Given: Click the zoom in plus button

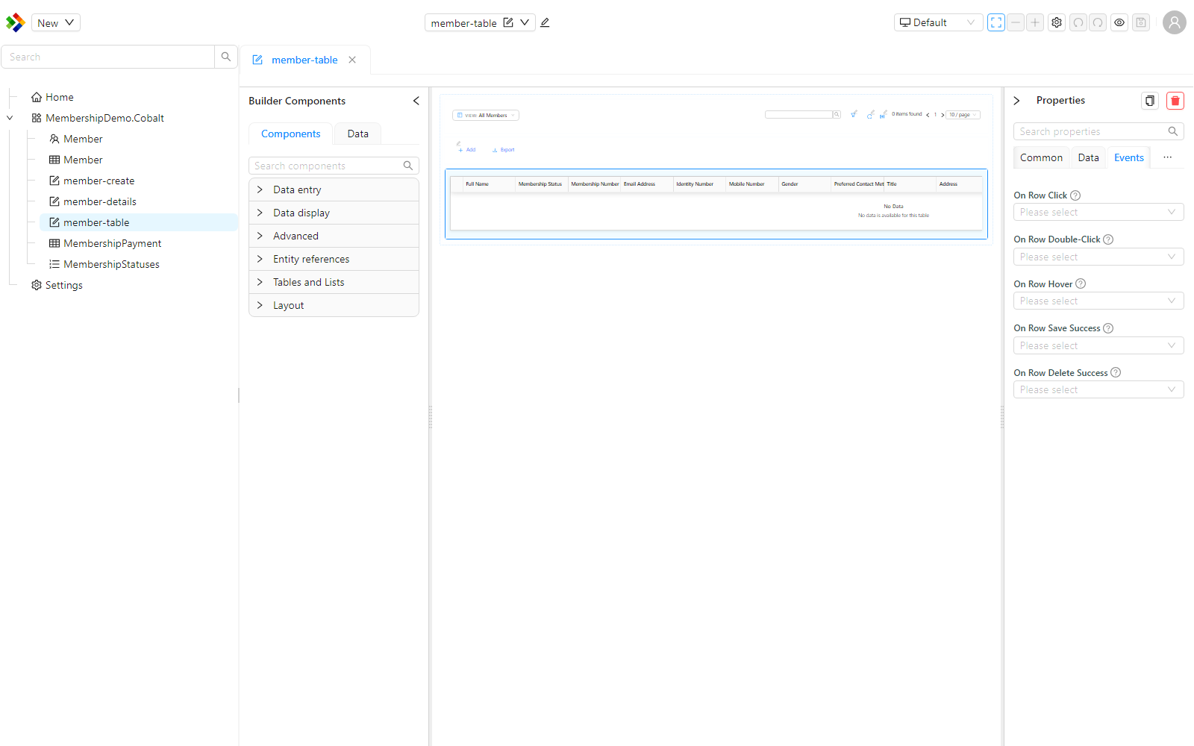Looking at the screenshot, I should [x=1035, y=22].
